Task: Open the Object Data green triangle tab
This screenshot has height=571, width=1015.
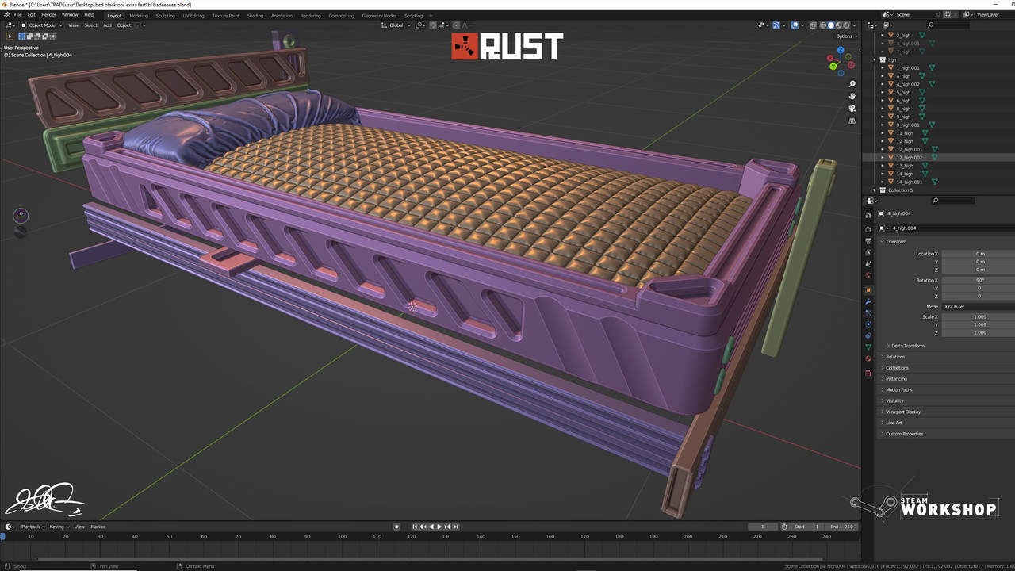Action: tap(868, 347)
